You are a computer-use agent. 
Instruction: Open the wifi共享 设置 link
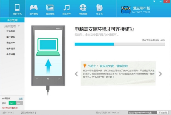pos(21,98)
